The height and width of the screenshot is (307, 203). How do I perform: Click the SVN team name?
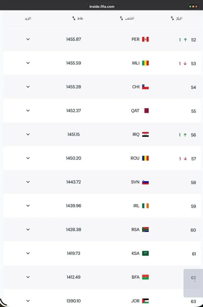click(x=135, y=182)
